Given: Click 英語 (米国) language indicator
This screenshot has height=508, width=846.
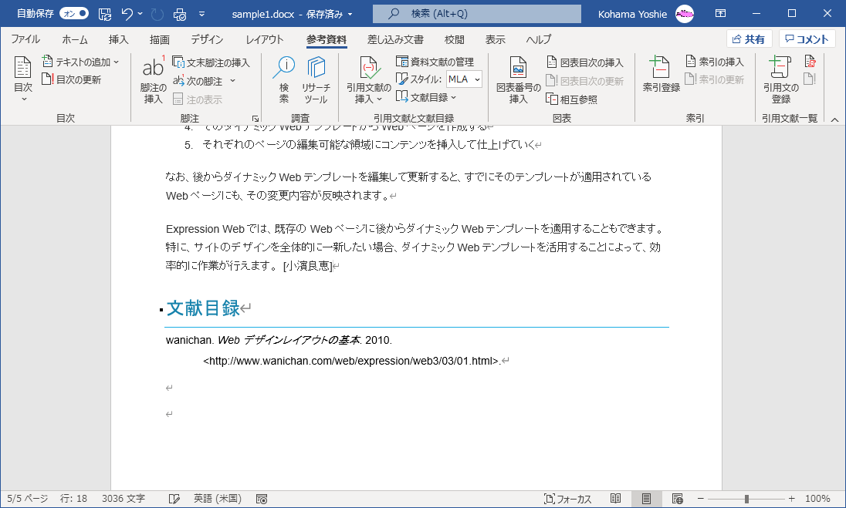Looking at the screenshot, I should click(x=218, y=499).
